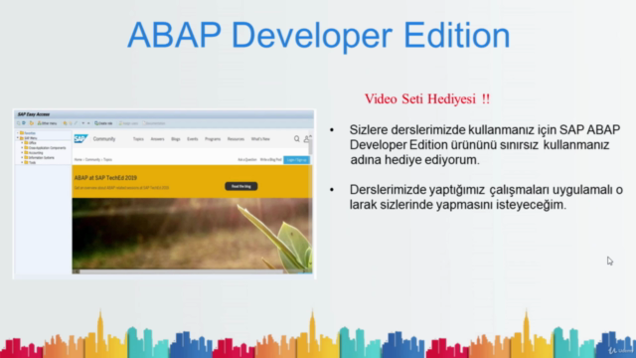
Task: Open the Resources menu item
Action: click(236, 139)
